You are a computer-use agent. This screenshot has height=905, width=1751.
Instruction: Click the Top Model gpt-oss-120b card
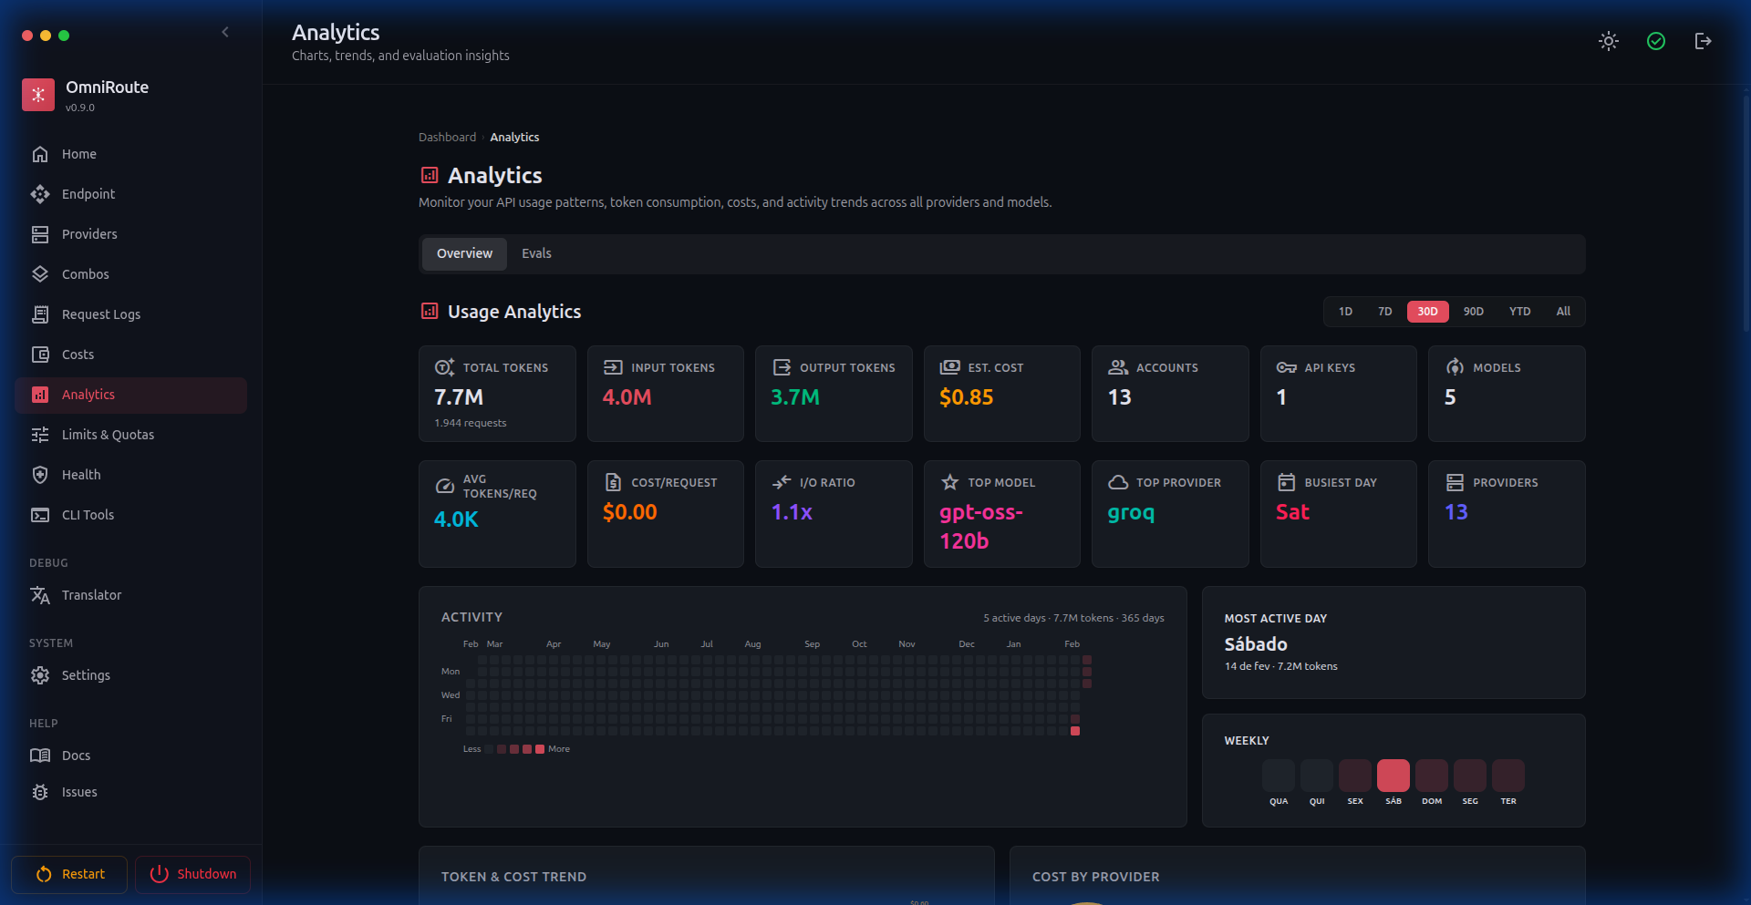[1001, 514]
